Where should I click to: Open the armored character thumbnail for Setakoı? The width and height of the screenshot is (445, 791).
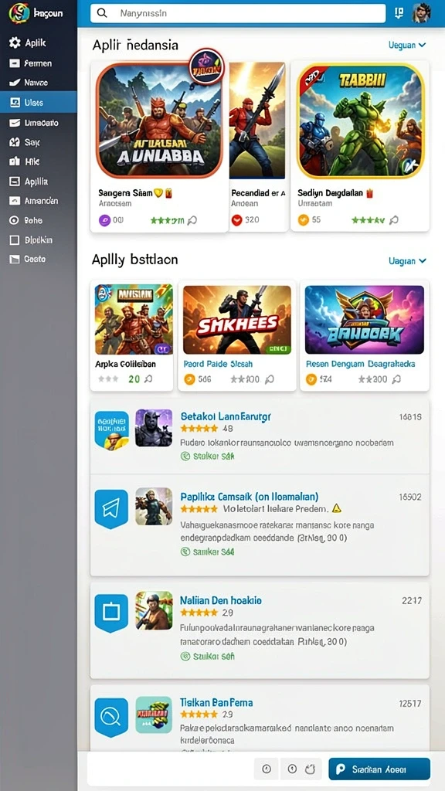point(154,428)
